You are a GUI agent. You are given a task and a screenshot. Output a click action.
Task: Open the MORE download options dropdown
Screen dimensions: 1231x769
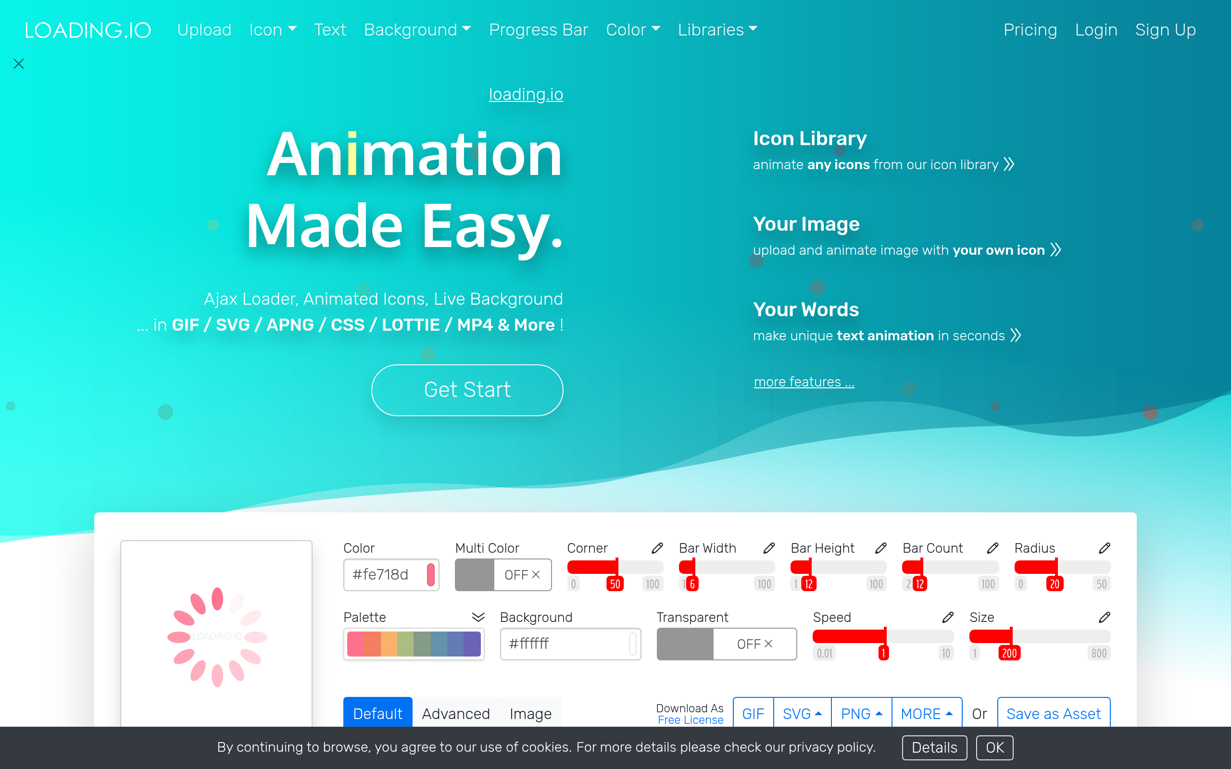(926, 714)
